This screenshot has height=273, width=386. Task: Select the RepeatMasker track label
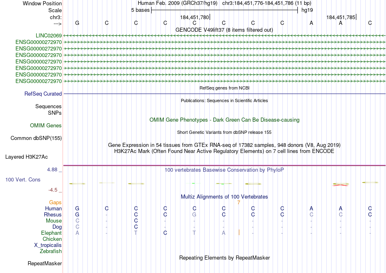coord(45,264)
